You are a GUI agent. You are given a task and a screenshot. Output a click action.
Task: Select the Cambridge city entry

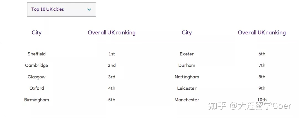pyautogui.click(x=37, y=65)
